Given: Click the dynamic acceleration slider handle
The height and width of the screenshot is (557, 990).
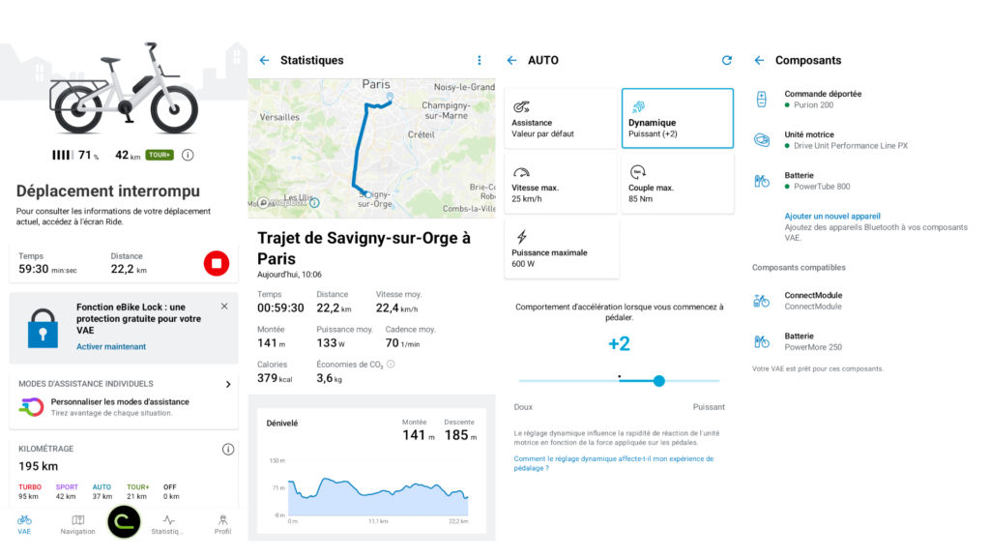Looking at the screenshot, I should pyautogui.click(x=659, y=381).
